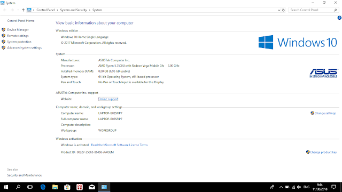Click the Windows 10 logo
The width and height of the screenshot is (342, 192).
(298, 42)
